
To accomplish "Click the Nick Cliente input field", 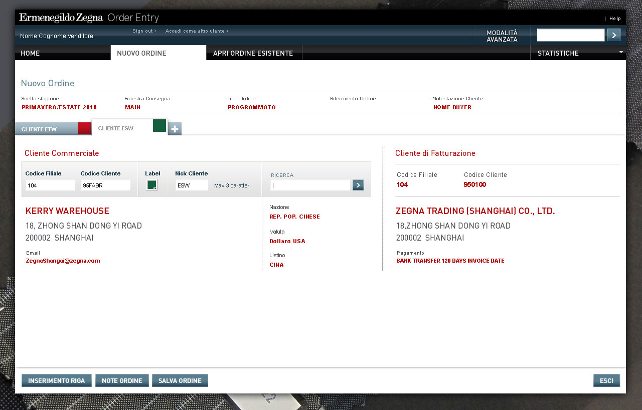I will [192, 185].
